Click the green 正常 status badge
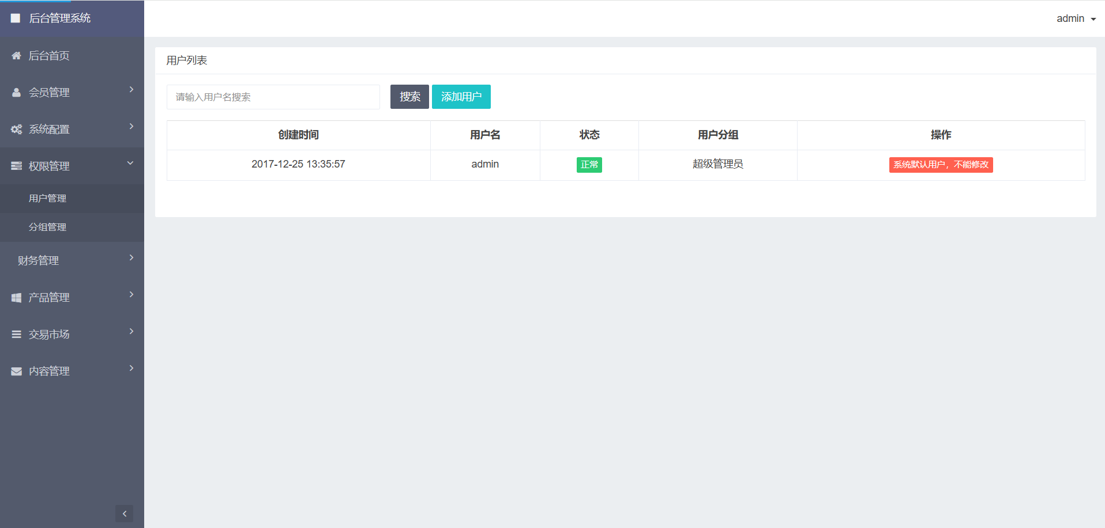 (589, 165)
